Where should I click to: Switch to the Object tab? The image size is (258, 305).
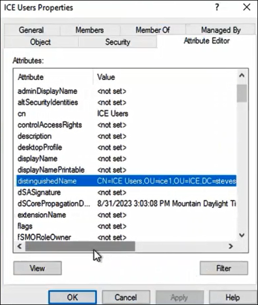41,42
